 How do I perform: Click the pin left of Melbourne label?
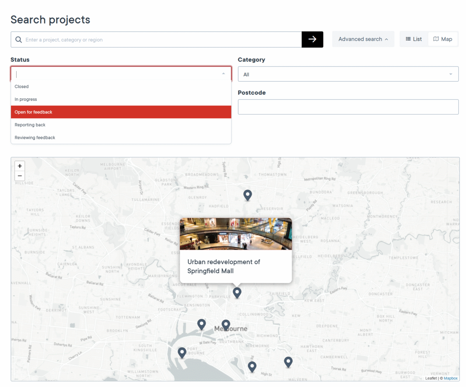click(201, 324)
